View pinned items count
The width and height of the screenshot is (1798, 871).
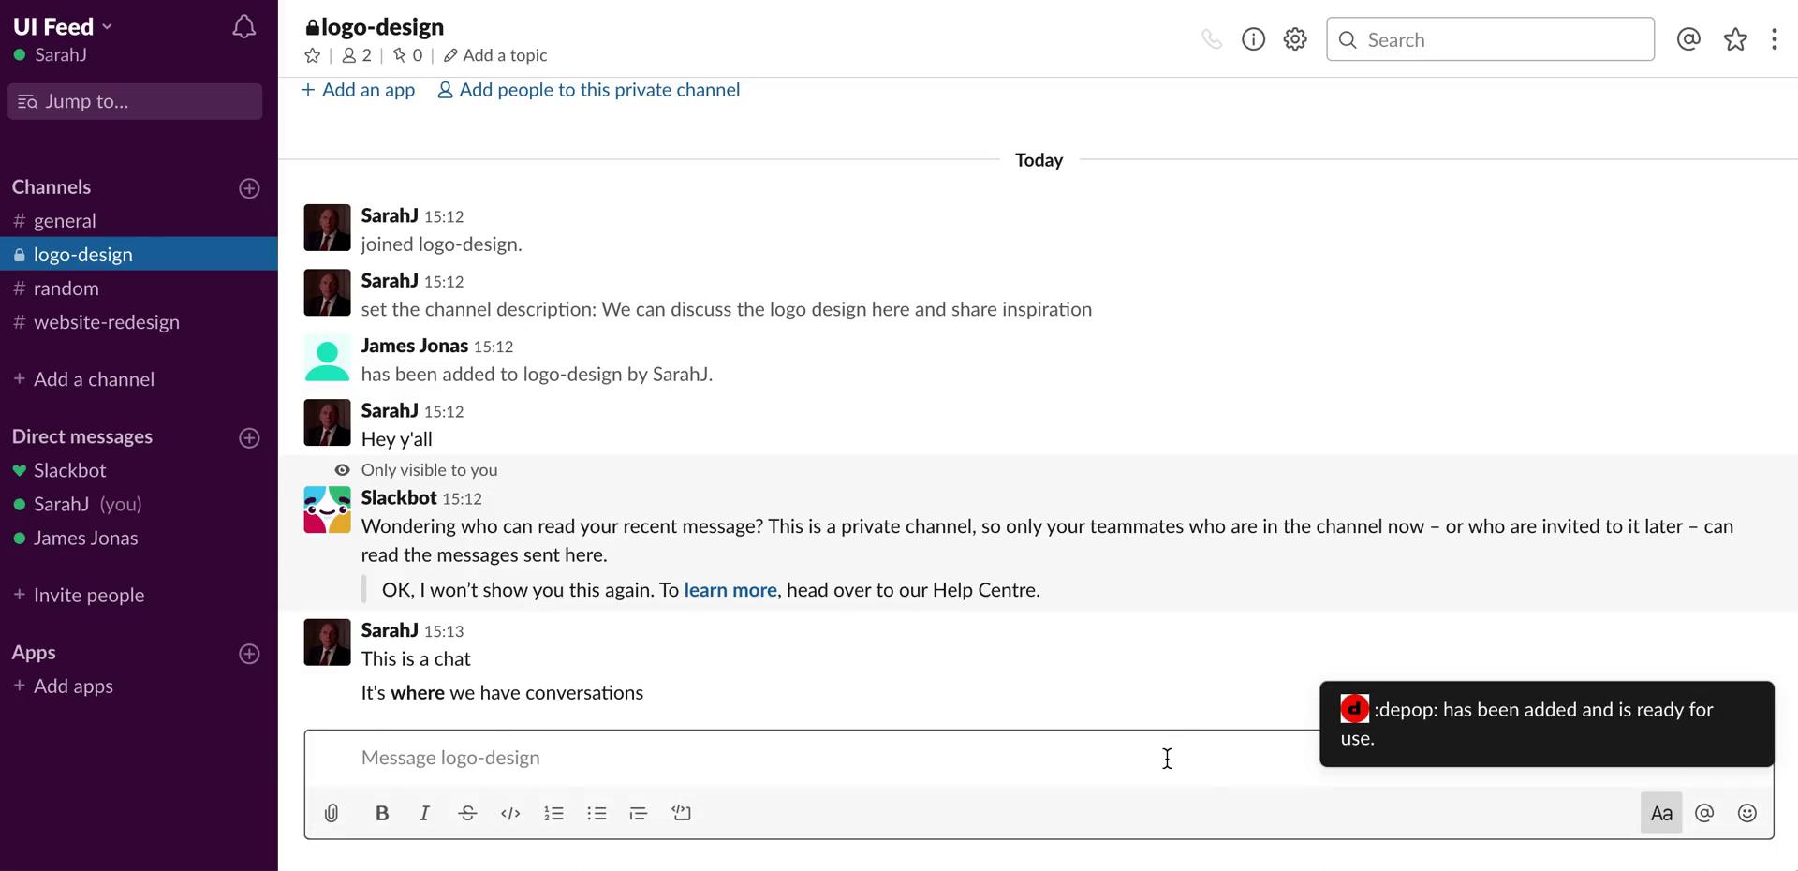407,55
